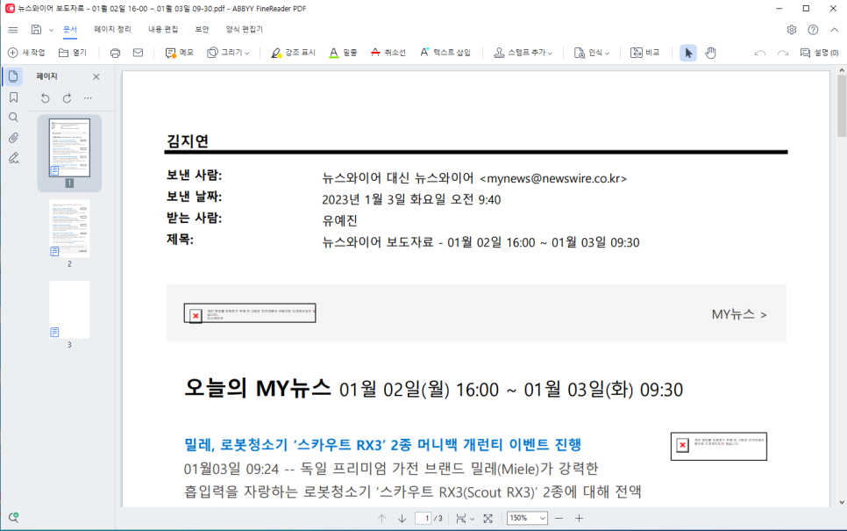Select the 강조 표시 highlight tool
Viewport: 847px width, 531px height.
coord(294,53)
